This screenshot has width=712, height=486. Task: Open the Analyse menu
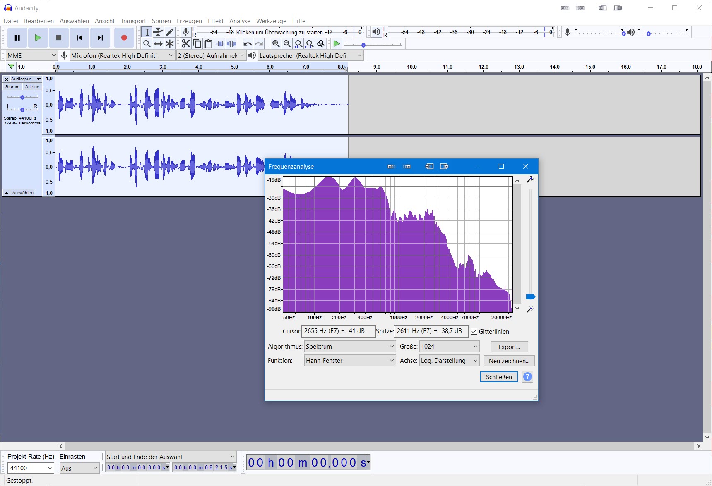[x=240, y=21]
